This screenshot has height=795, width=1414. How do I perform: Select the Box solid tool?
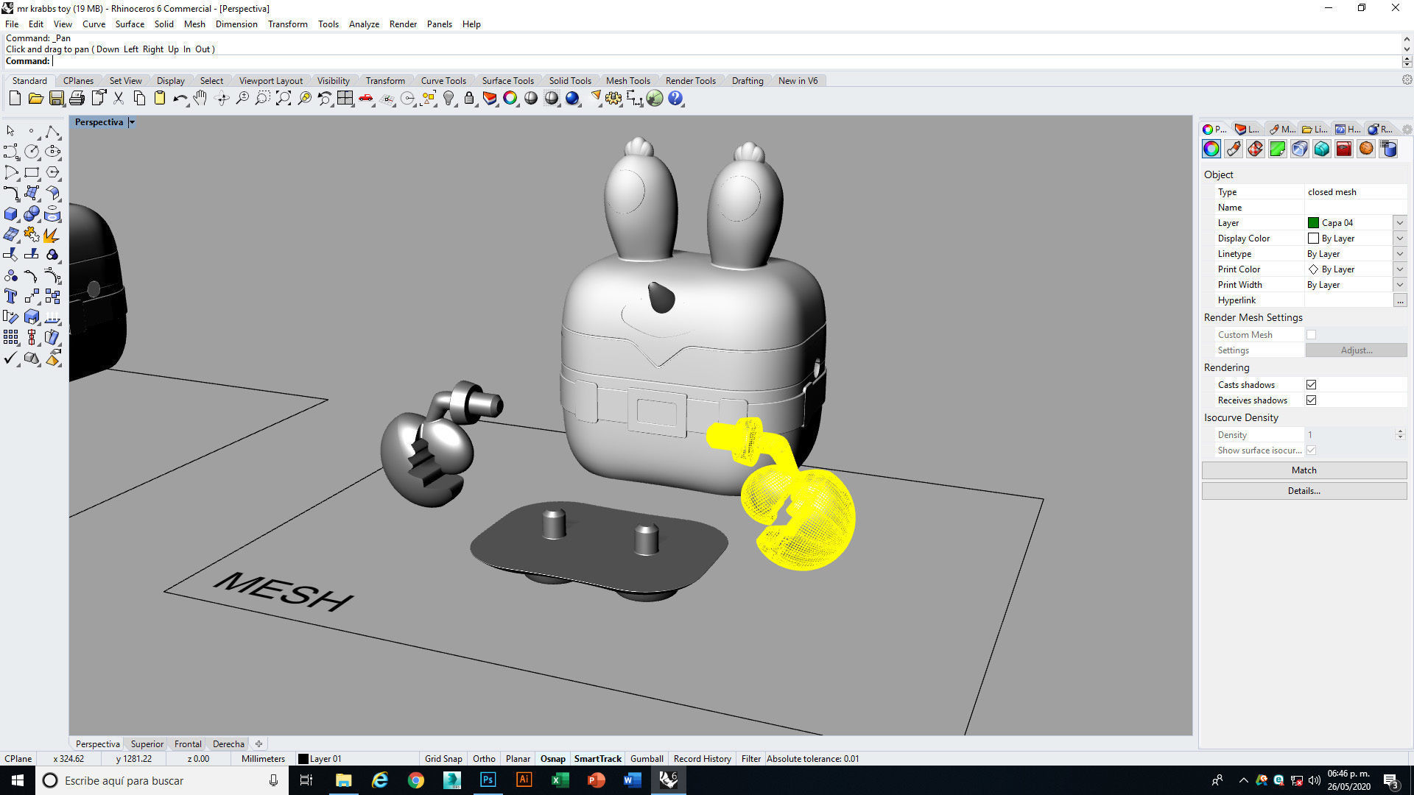click(11, 214)
